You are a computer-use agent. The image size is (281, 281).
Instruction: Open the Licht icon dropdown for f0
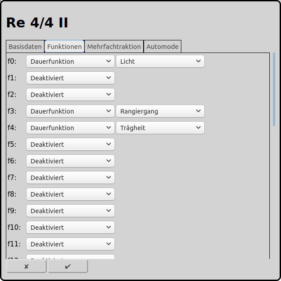pyautogui.click(x=160, y=61)
